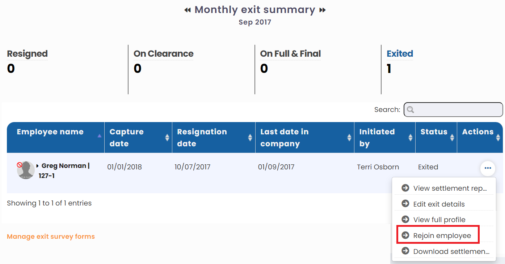
Task: Click the search magnifier icon
Action: [411, 110]
